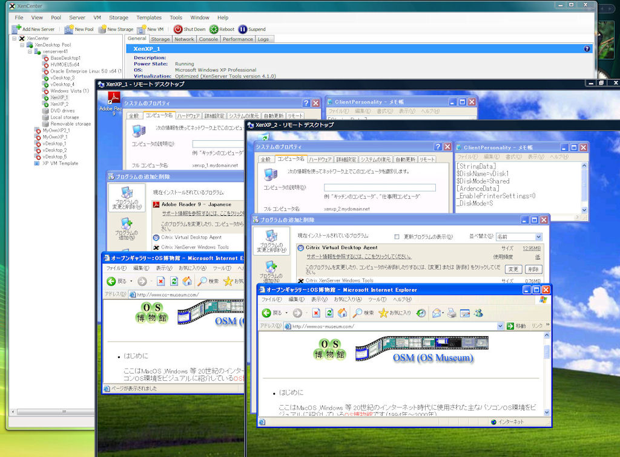Click the コンピュータの説明 field in XenXP_2
Screen dimensions: 620x457
pos(380,187)
